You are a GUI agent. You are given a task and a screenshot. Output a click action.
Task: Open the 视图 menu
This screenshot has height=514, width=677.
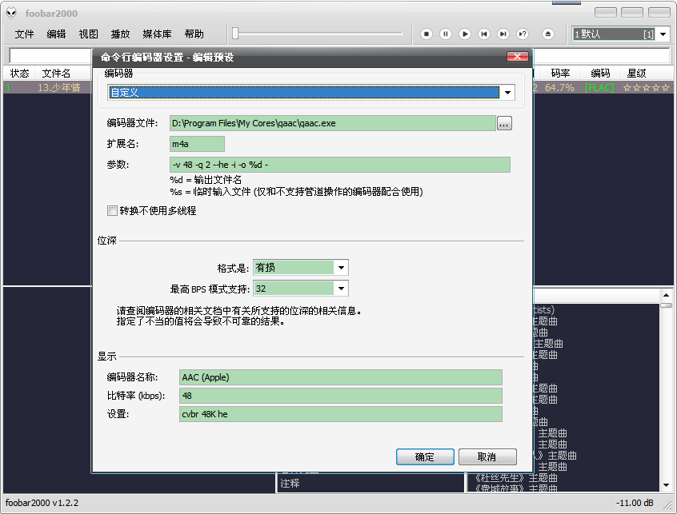point(88,34)
